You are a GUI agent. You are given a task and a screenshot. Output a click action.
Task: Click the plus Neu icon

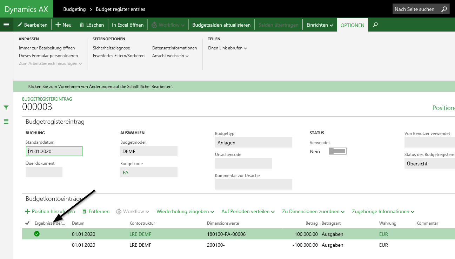point(58,25)
